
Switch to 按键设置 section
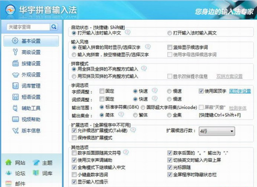pos(31,64)
